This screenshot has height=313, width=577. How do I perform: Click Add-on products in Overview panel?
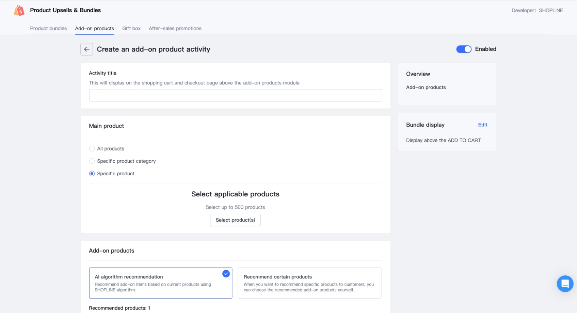coord(426,87)
